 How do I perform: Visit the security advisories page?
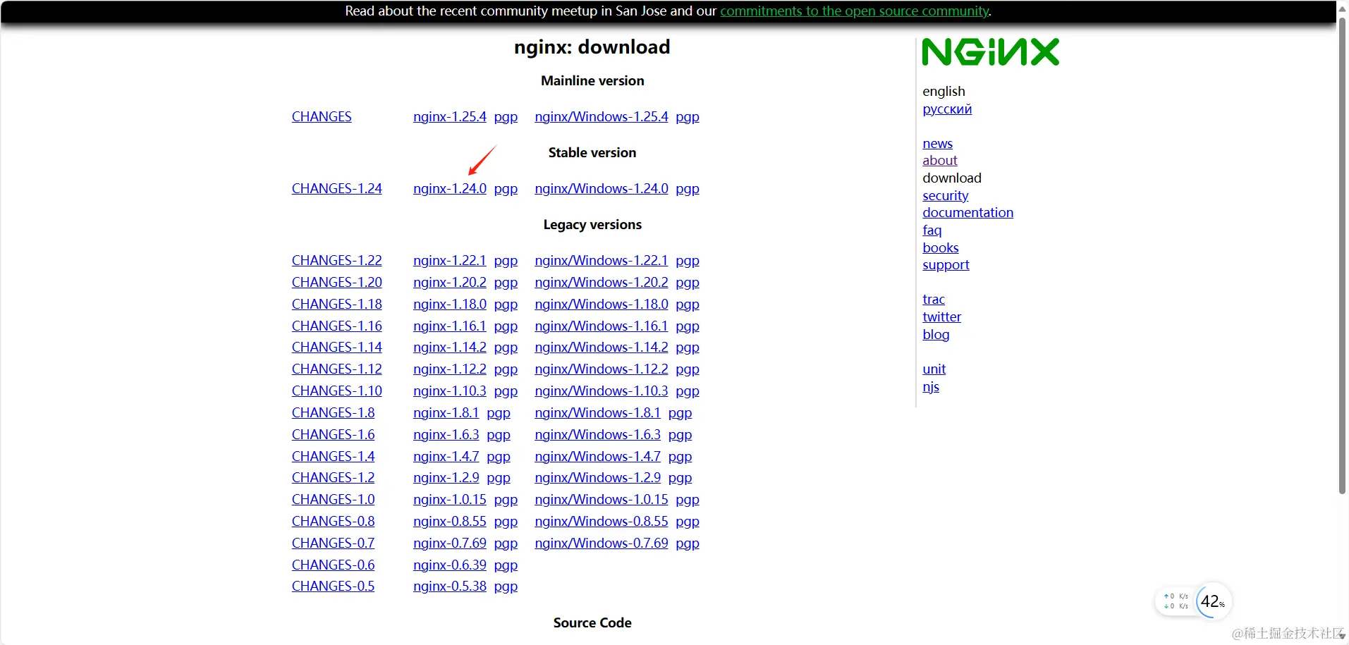(x=945, y=195)
